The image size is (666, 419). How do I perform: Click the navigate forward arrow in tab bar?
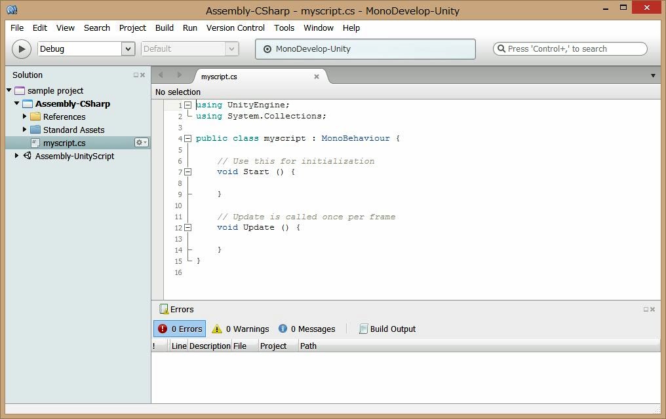pyautogui.click(x=179, y=75)
